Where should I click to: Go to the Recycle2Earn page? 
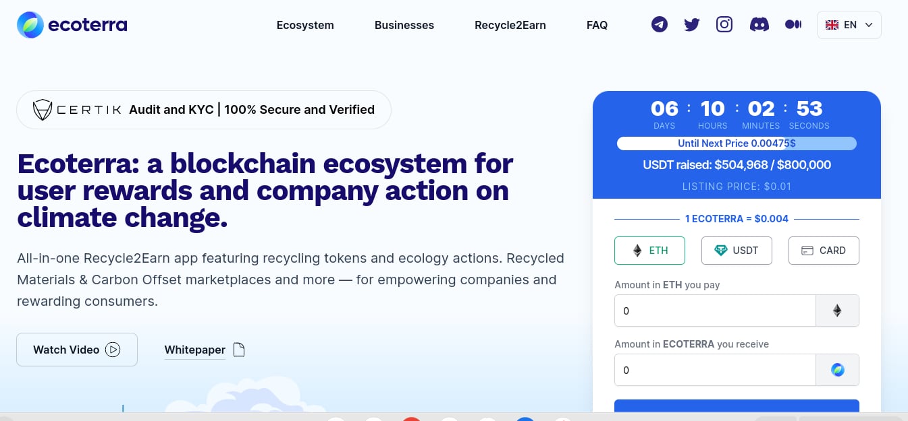(x=510, y=25)
